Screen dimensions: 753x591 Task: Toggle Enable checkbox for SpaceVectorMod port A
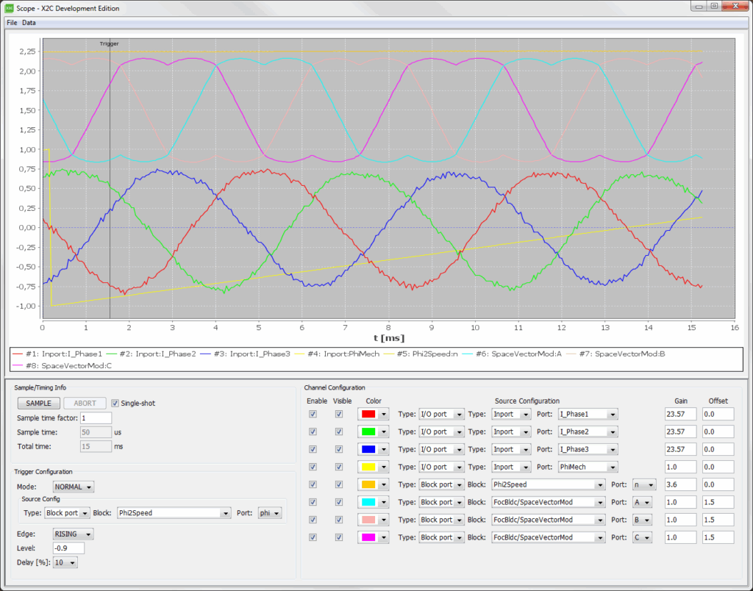(x=313, y=502)
